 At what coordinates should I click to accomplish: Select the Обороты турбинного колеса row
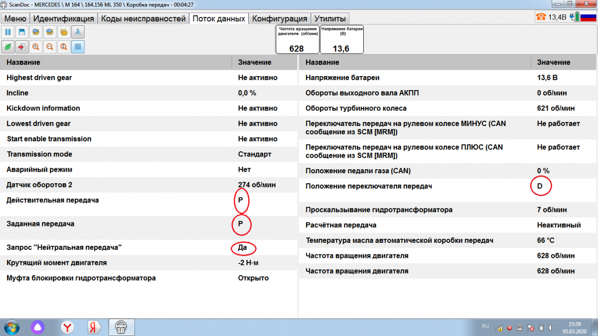448,108
